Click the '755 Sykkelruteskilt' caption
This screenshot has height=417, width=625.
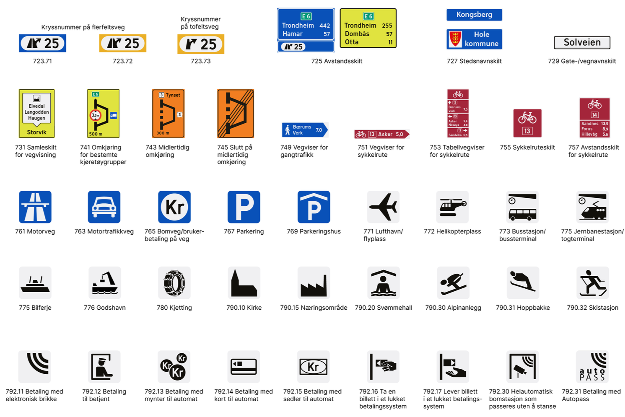pos(527,148)
